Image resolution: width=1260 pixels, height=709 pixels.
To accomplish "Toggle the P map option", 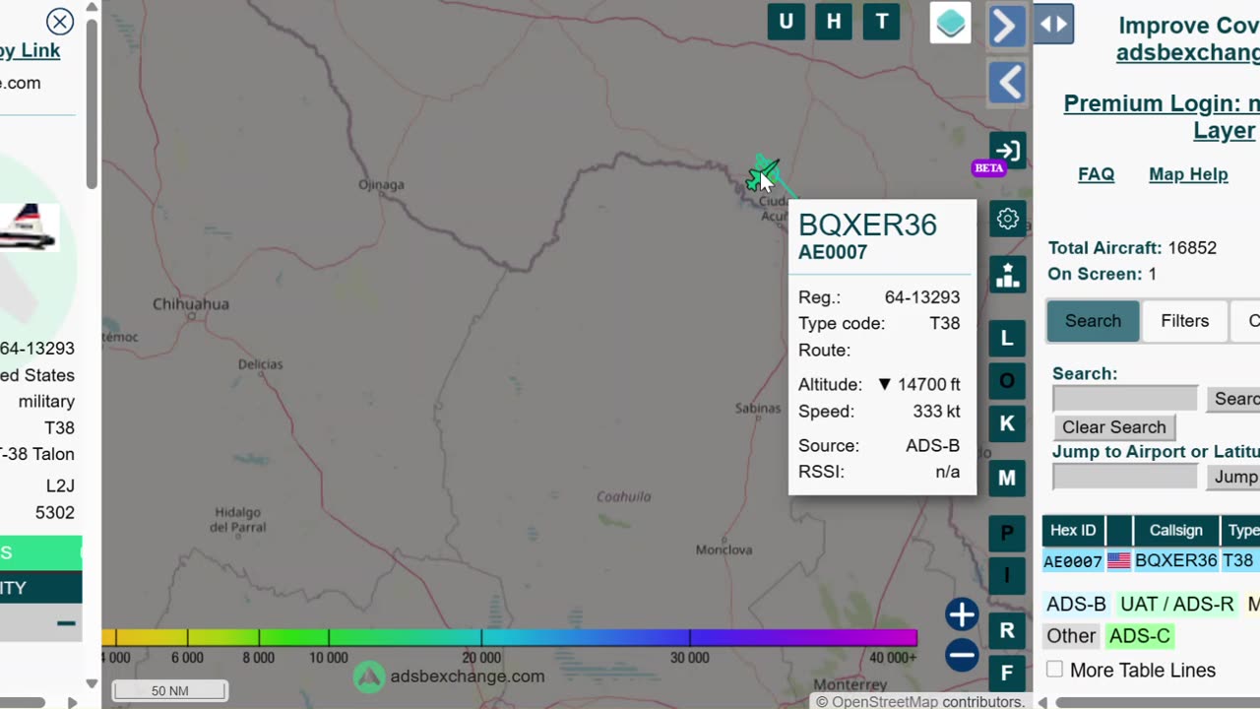I will tap(1007, 533).
